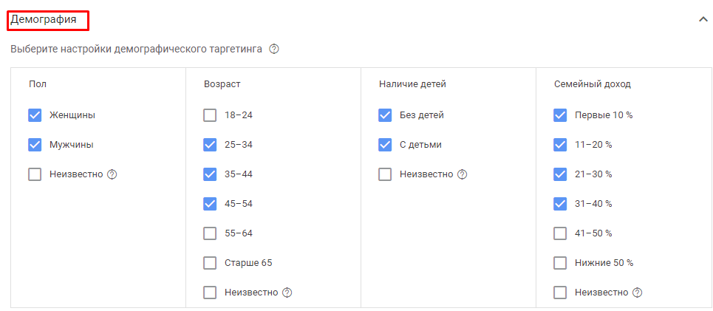The height and width of the screenshot is (311, 713).
Task: Enable the 41–50 % income checkbox
Action: point(560,233)
